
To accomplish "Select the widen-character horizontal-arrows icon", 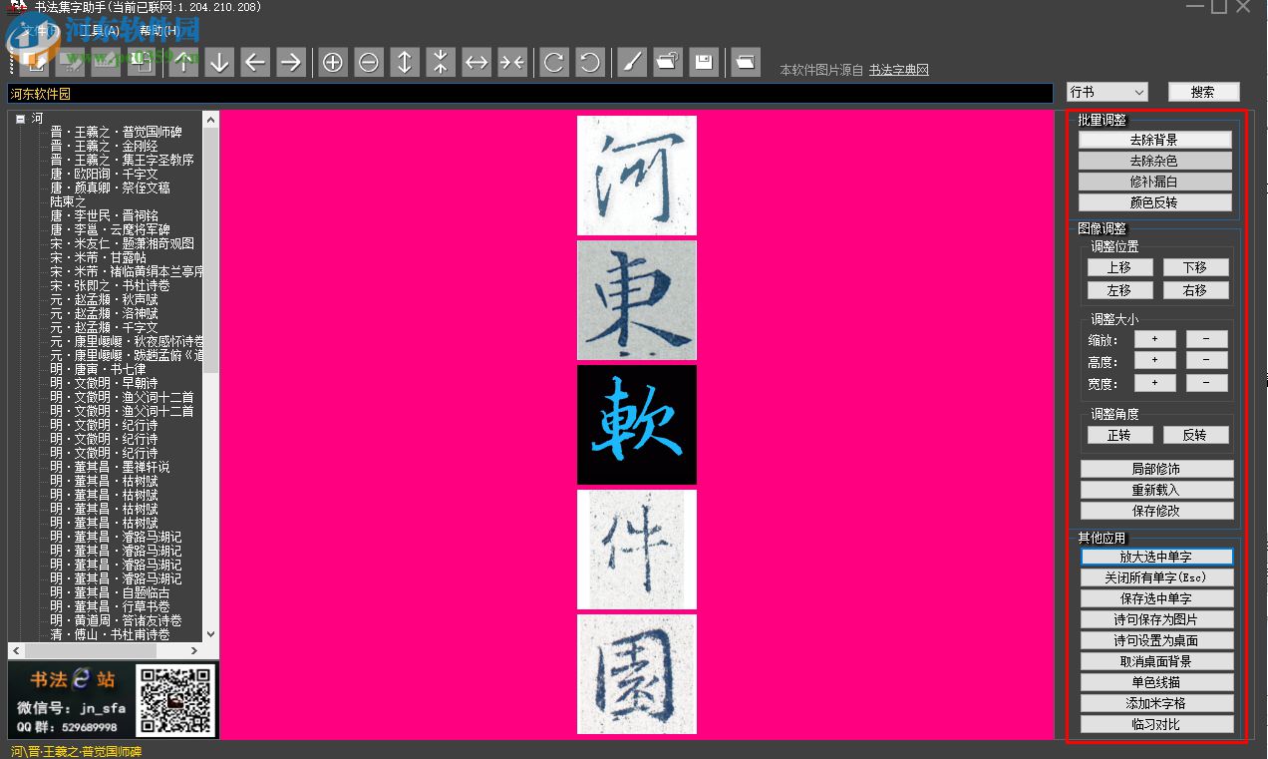I will [x=476, y=62].
